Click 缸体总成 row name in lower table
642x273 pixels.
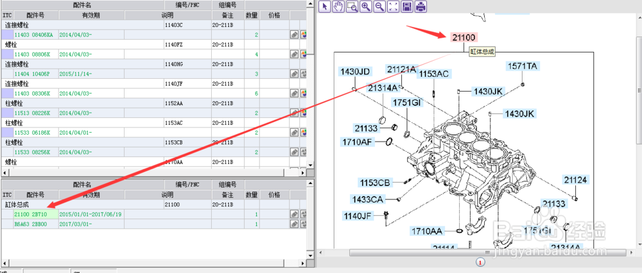click(x=17, y=204)
